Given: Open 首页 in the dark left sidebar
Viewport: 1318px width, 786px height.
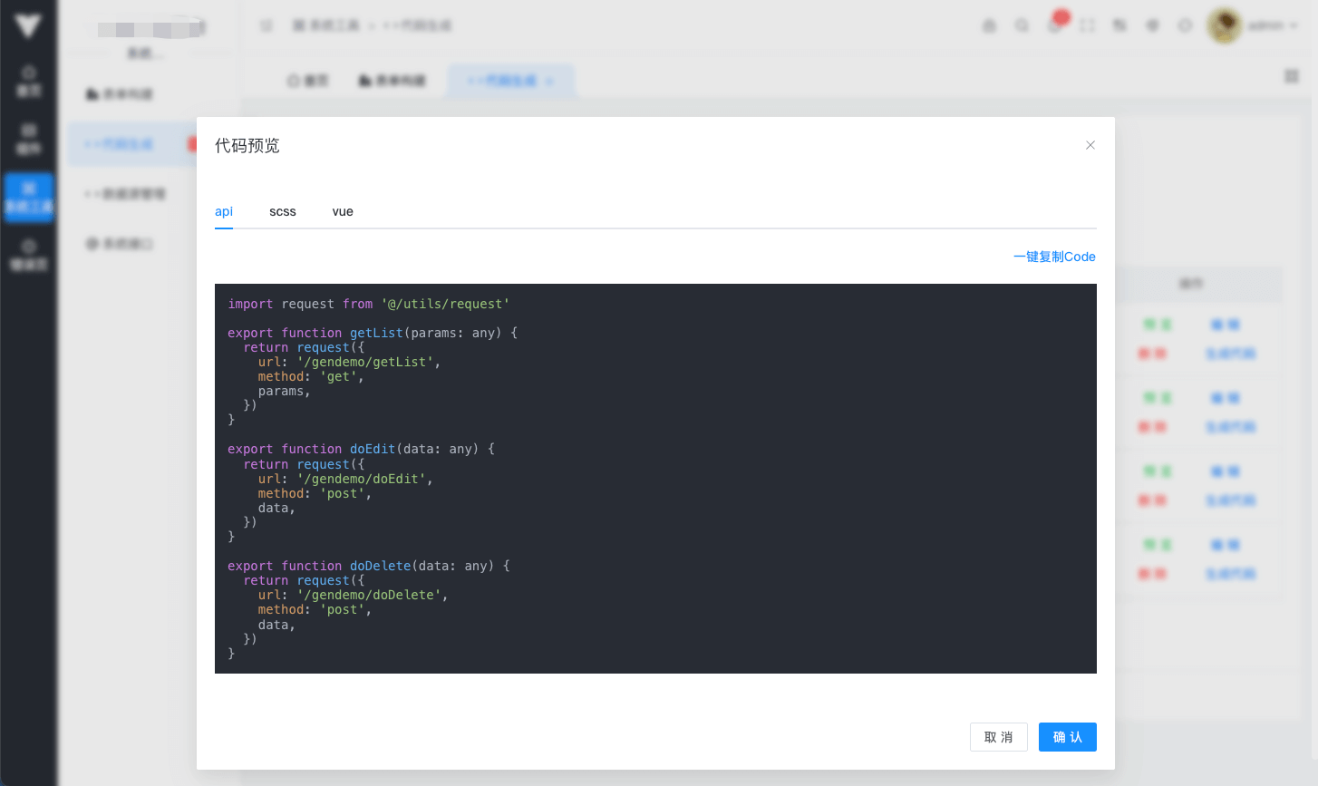Looking at the screenshot, I should [29, 82].
